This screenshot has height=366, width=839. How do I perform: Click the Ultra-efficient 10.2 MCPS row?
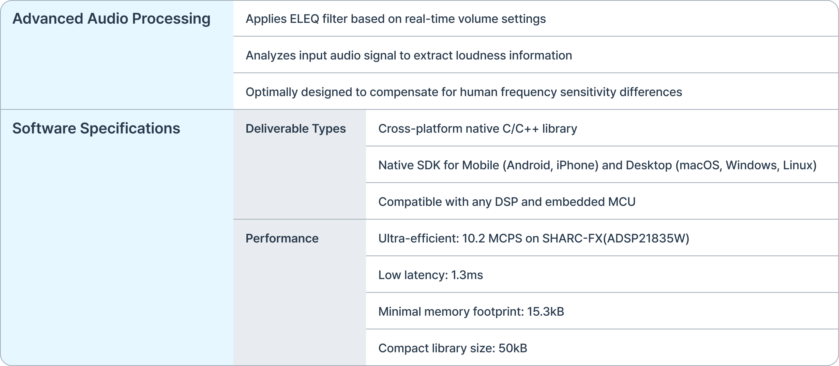[533, 239]
